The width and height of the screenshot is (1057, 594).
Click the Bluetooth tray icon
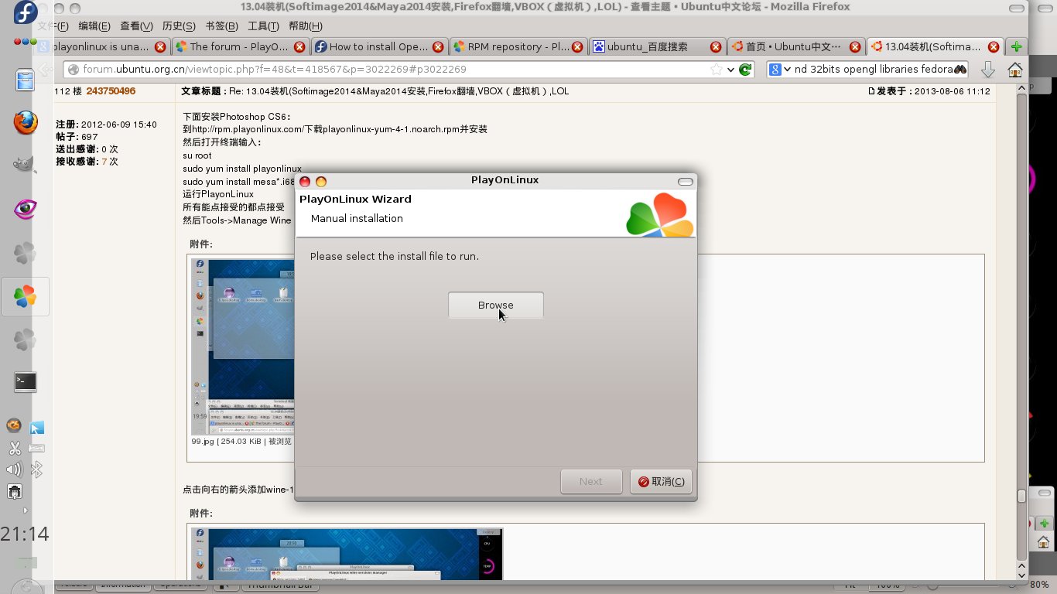(36, 469)
